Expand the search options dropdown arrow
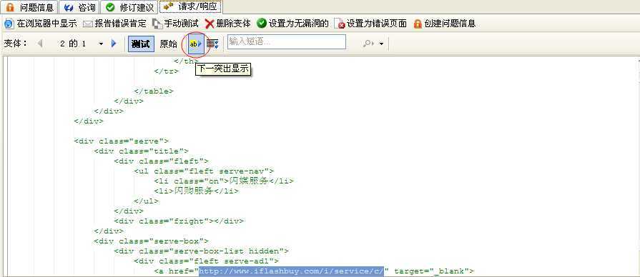Image resolution: width=640 pixels, height=277 pixels. coord(381,44)
